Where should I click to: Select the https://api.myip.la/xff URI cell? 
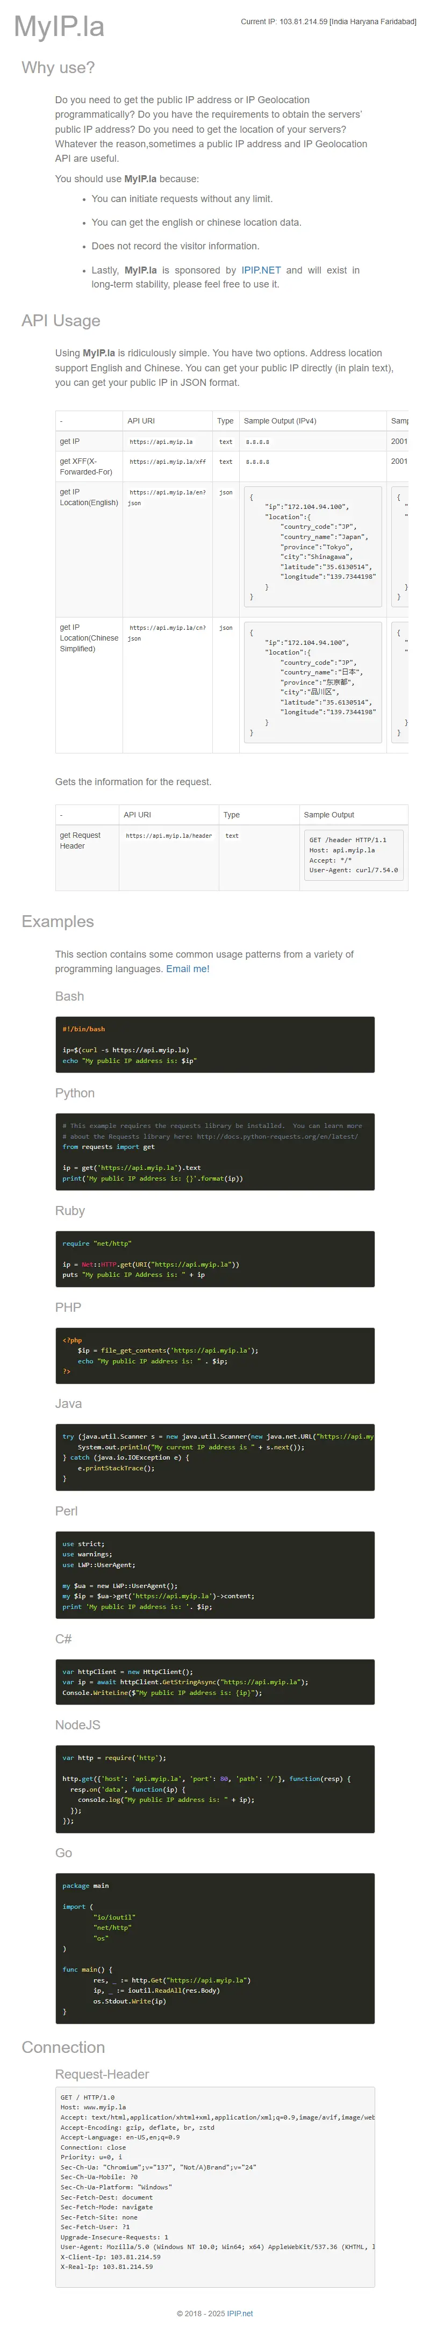[x=167, y=462]
